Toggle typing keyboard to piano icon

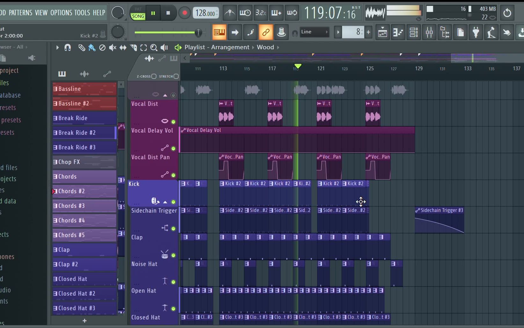pyautogui.click(x=219, y=32)
